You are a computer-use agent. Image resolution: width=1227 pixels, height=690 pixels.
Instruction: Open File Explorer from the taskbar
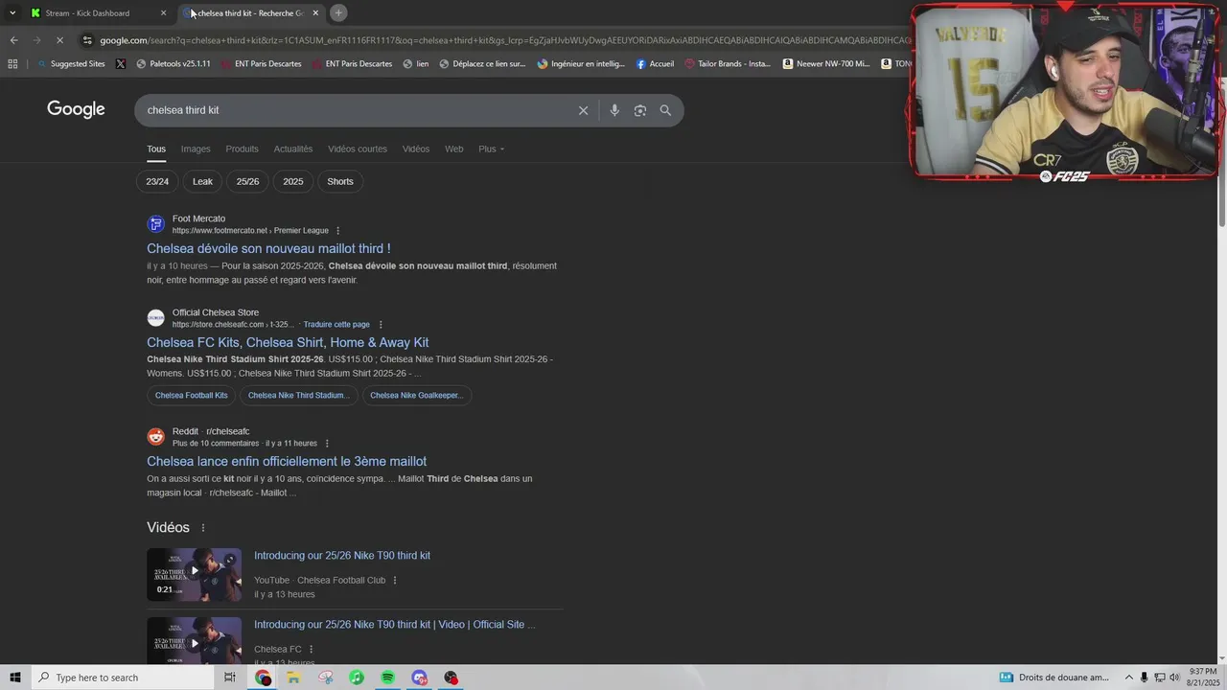pyautogui.click(x=293, y=678)
